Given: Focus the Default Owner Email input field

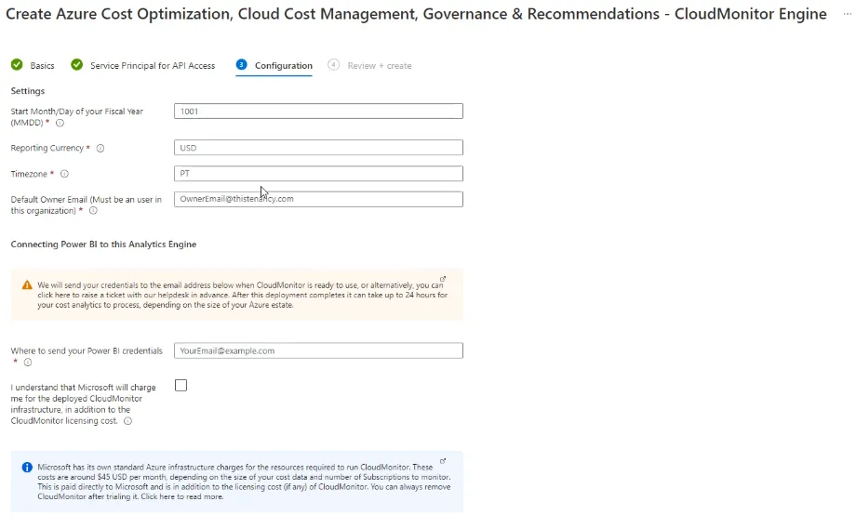Looking at the screenshot, I should [318, 199].
